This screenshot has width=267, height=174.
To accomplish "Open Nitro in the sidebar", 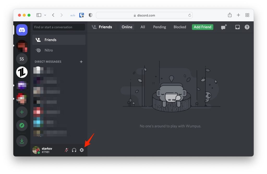I will 59,50.
